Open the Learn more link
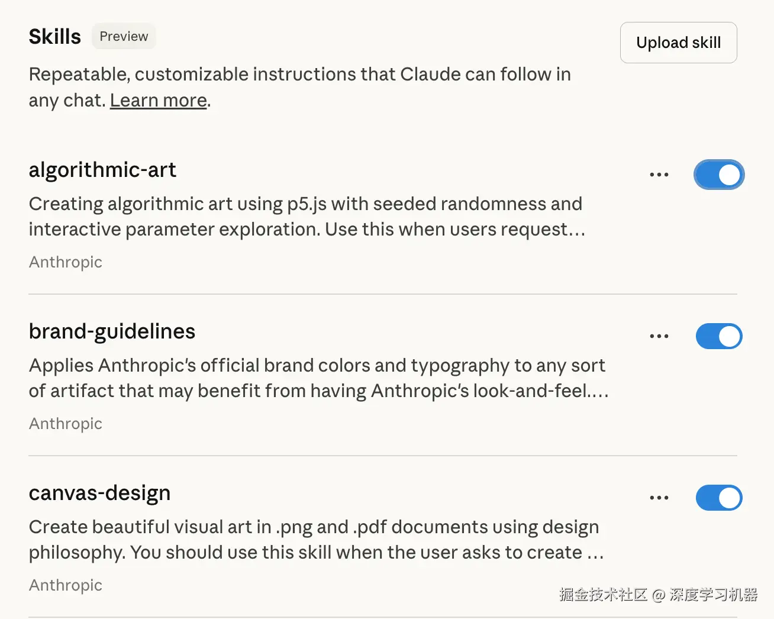Image resolution: width=774 pixels, height=619 pixels. [x=158, y=101]
